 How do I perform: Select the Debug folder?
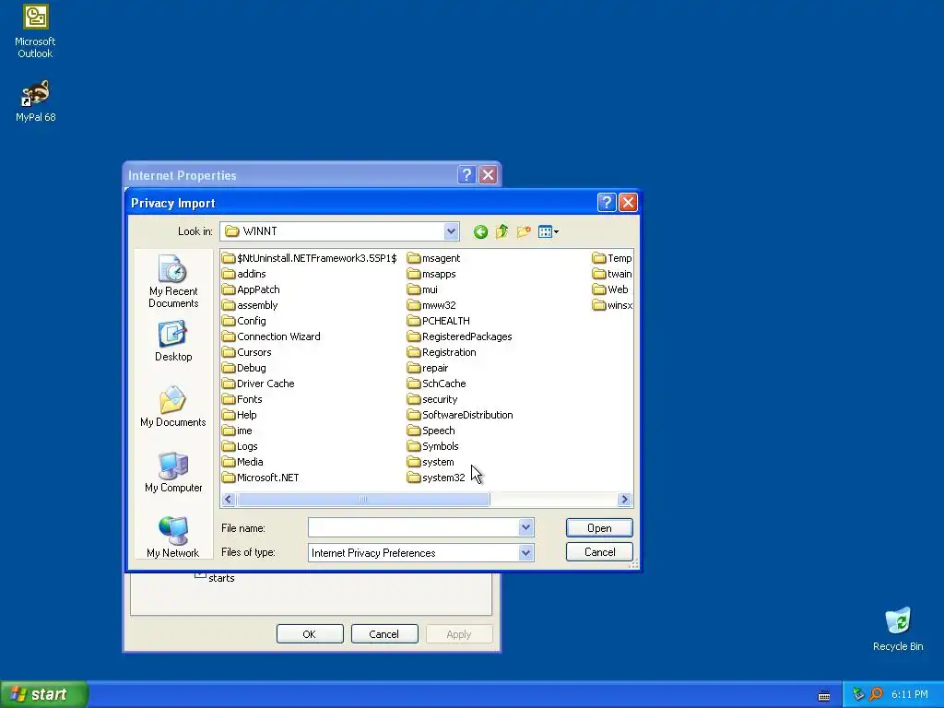[243, 368]
